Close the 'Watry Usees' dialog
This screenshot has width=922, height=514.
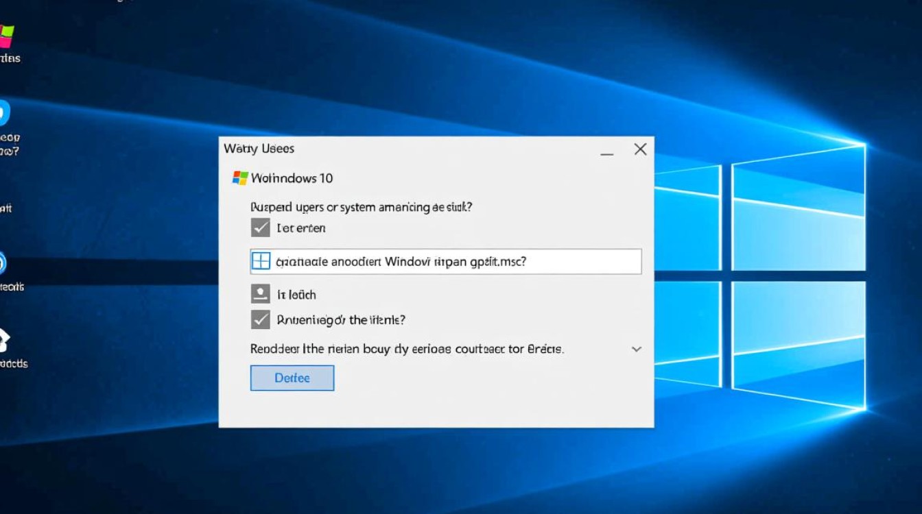click(x=640, y=149)
